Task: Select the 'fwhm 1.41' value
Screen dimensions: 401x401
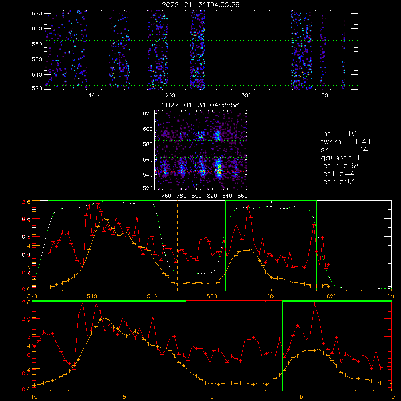Action: coord(346,142)
